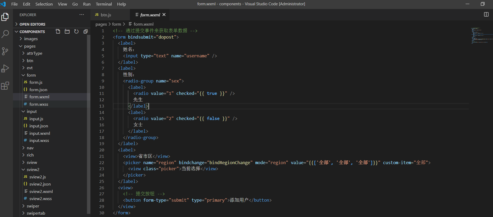Open the File menu
Image resolution: width=493 pixels, height=217 pixels.
coord(15,4)
